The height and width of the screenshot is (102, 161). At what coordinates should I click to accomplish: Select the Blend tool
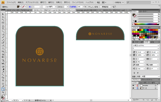click(3, 75)
